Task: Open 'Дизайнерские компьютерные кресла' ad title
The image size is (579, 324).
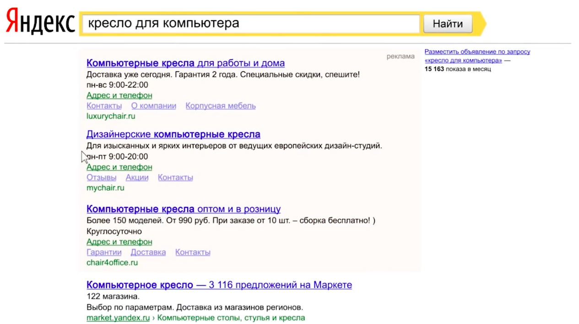Action: point(173,135)
